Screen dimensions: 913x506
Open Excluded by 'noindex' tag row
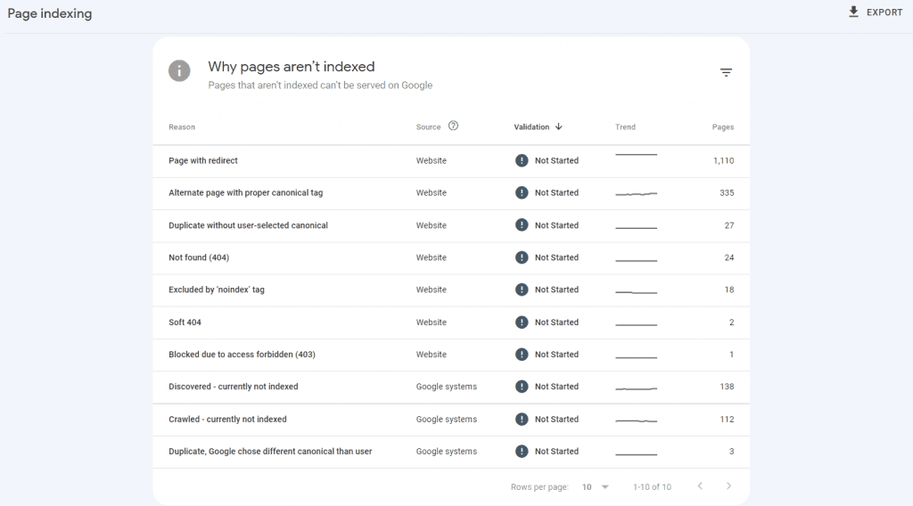217,290
